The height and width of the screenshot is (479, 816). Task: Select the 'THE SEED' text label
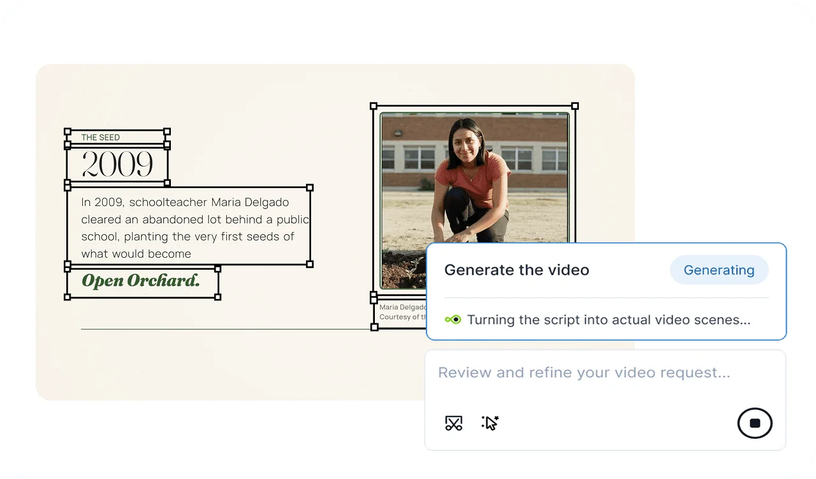point(100,137)
